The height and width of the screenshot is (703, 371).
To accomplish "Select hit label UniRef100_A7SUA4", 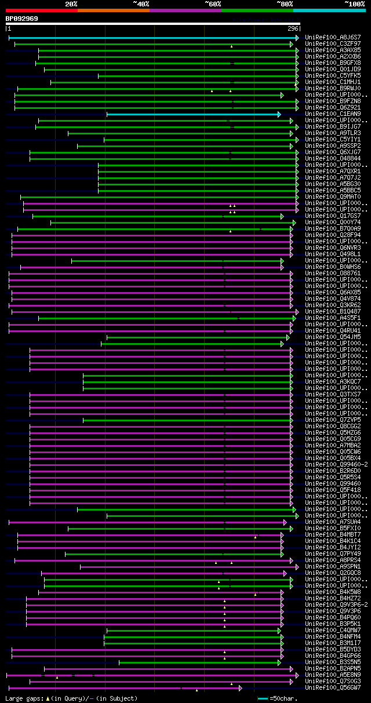I will coord(333,522).
